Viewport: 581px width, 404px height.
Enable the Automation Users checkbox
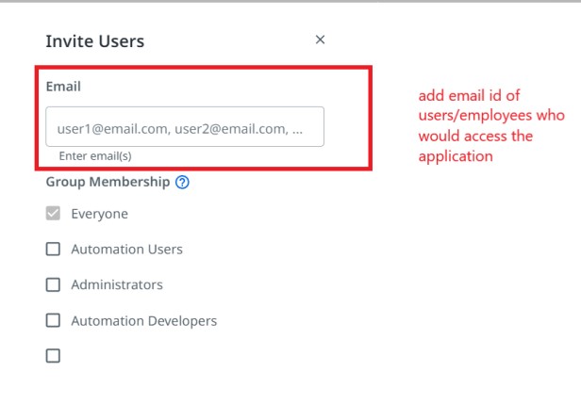(53, 249)
